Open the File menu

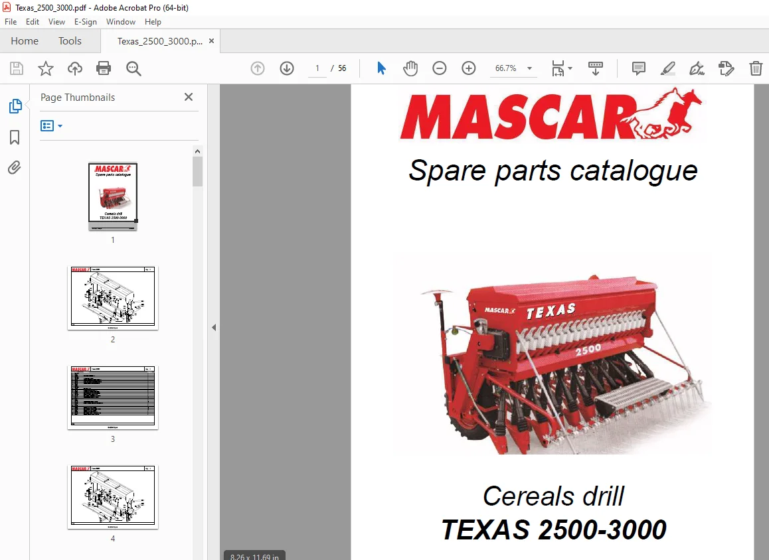point(11,22)
